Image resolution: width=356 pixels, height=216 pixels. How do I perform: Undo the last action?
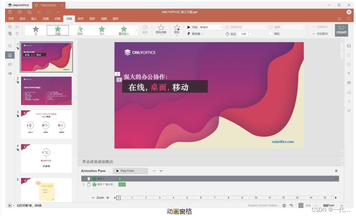tap(39, 12)
